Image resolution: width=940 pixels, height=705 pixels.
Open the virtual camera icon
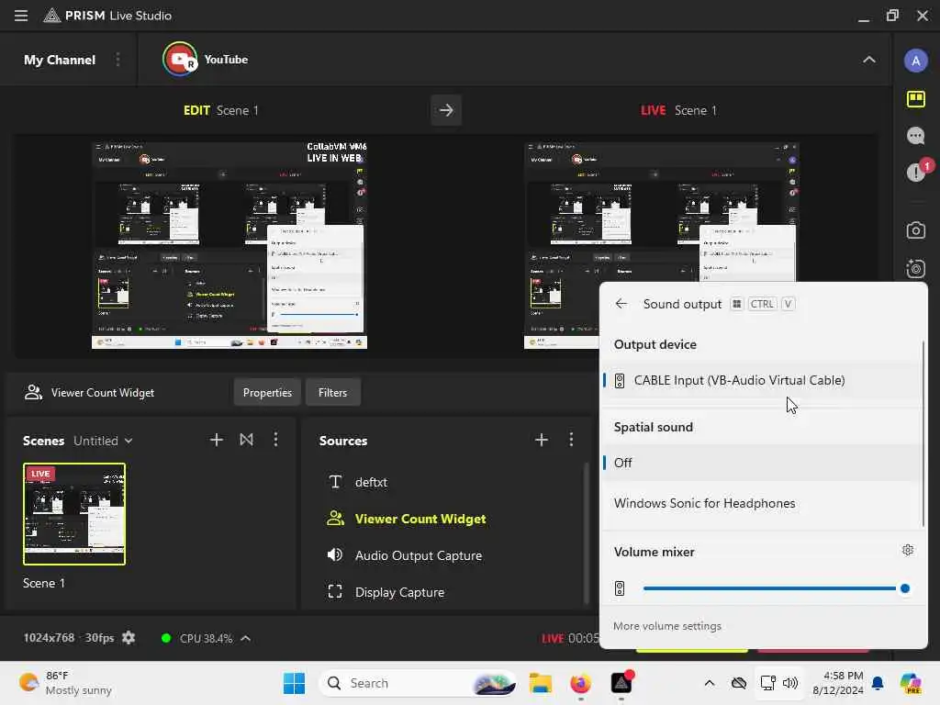[915, 268]
